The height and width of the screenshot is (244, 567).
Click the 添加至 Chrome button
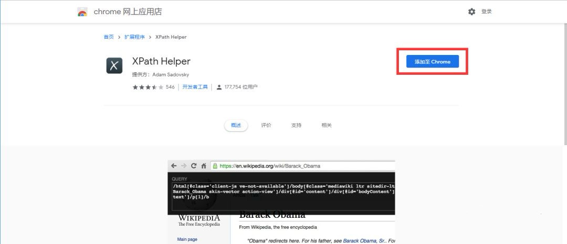pyautogui.click(x=433, y=62)
